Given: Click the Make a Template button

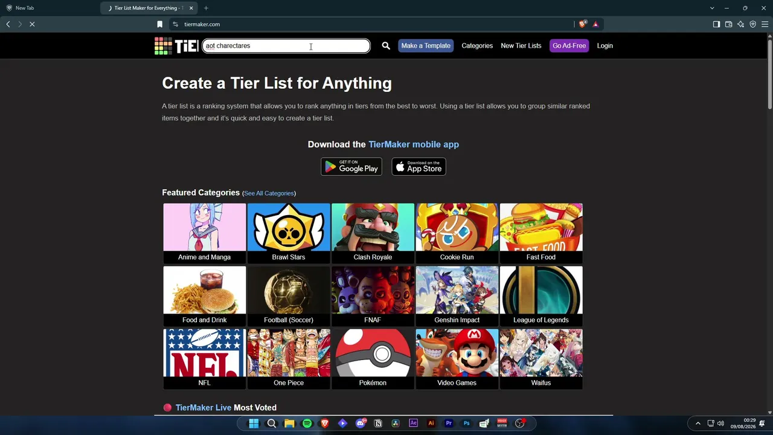Looking at the screenshot, I should (426, 46).
